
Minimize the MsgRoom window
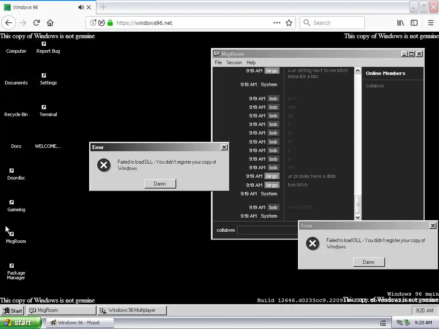pyautogui.click(x=404, y=54)
